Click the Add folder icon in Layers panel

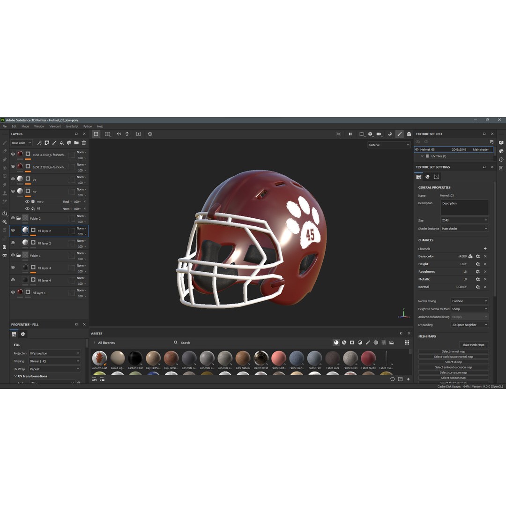tap(76, 143)
